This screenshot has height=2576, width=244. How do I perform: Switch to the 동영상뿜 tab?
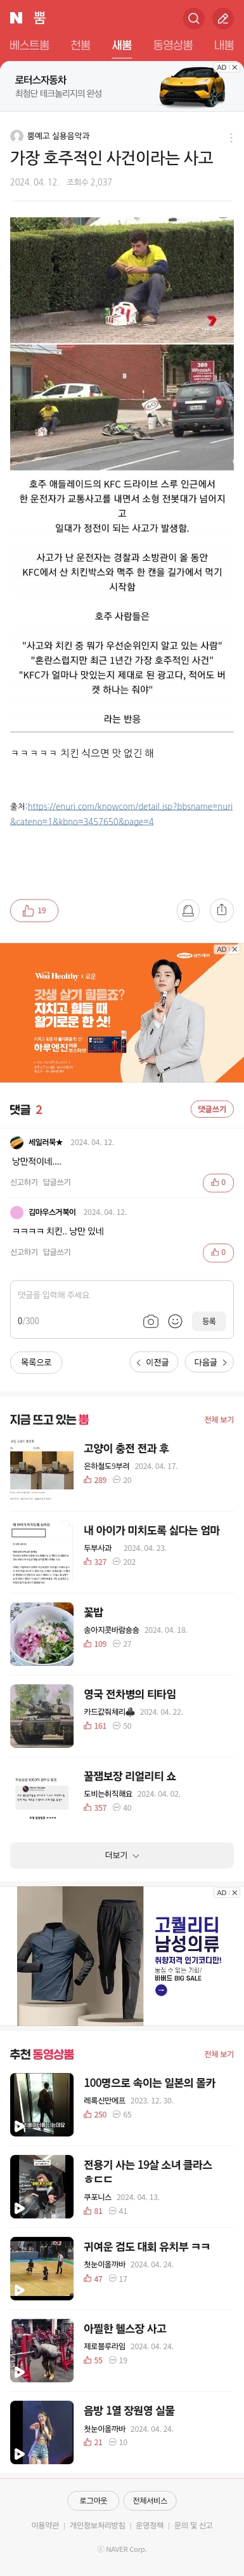pyautogui.click(x=172, y=45)
